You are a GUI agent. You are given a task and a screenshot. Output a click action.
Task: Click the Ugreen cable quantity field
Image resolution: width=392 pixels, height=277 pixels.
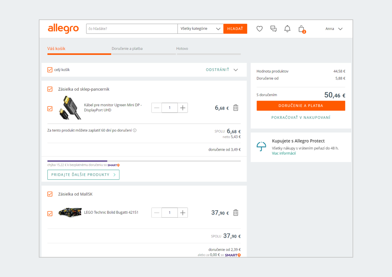[170, 108]
